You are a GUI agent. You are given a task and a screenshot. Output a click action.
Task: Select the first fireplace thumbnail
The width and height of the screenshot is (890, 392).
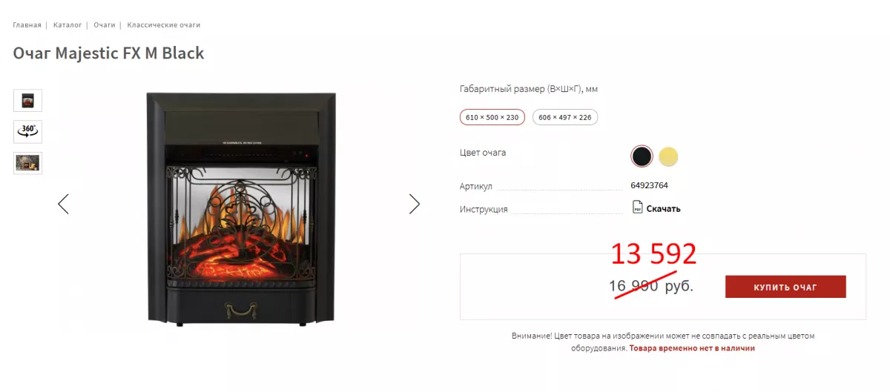point(27,100)
